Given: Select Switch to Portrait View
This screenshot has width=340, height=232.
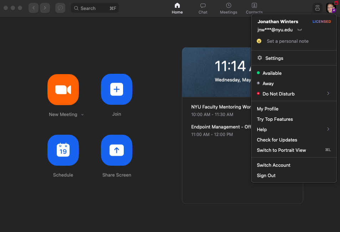Looking at the screenshot, I should [x=294, y=150].
